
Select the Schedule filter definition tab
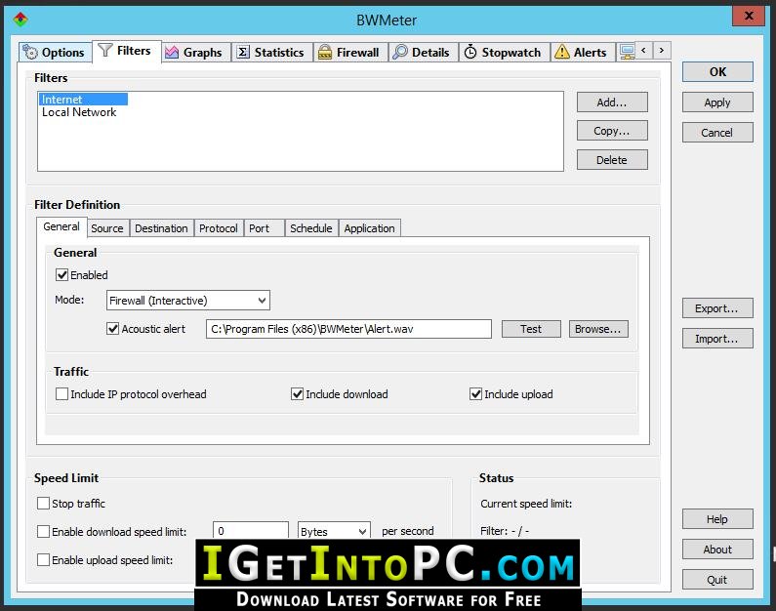click(x=311, y=228)
